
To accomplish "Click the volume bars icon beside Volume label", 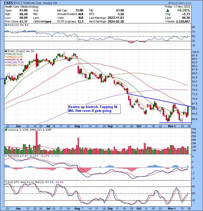I will [6, 130].
